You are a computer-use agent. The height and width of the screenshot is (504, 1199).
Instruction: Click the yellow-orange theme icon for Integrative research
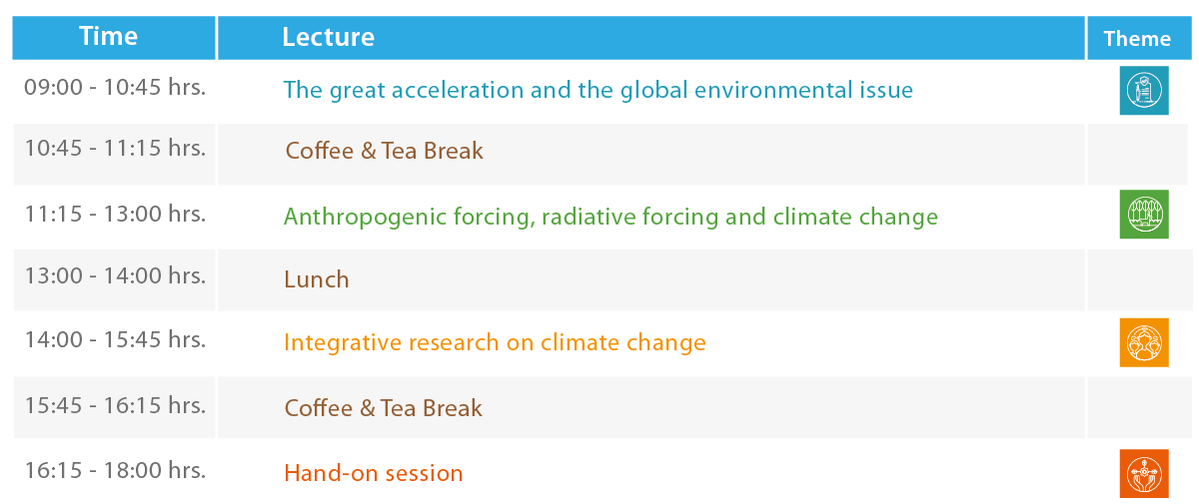(1144, 343)
